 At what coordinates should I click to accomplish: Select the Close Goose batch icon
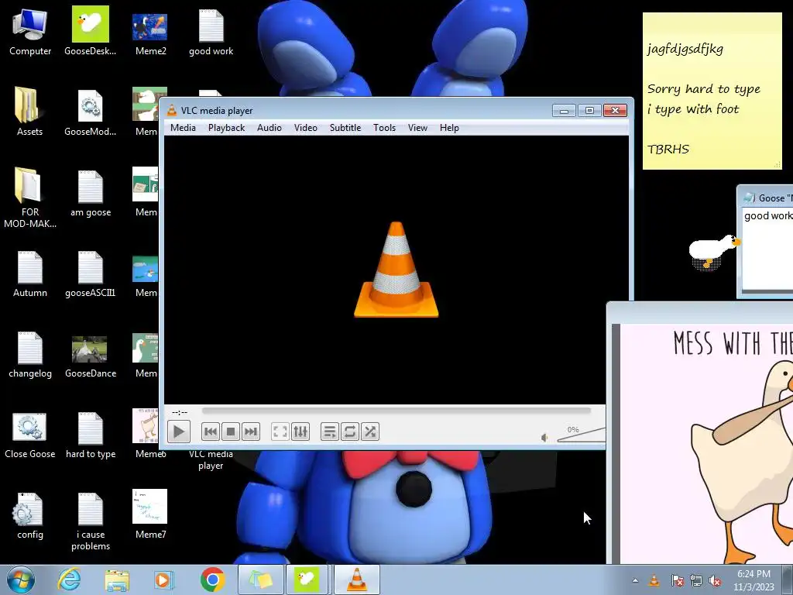coord(30,435)
